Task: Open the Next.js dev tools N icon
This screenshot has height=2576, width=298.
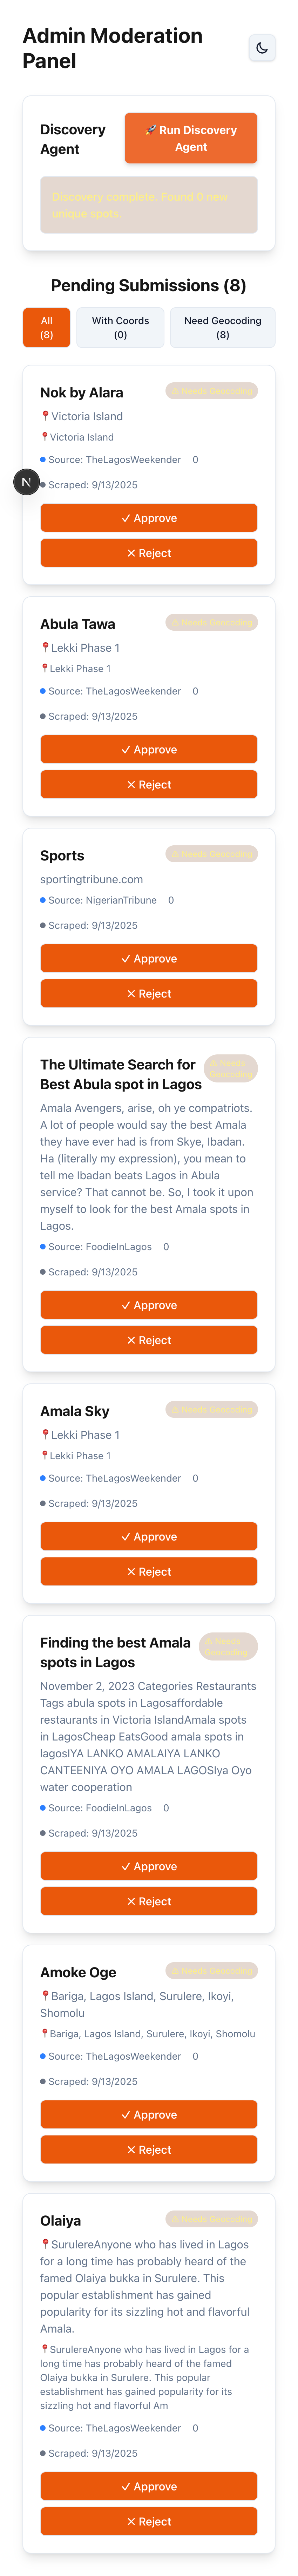Action: [26, 482]
